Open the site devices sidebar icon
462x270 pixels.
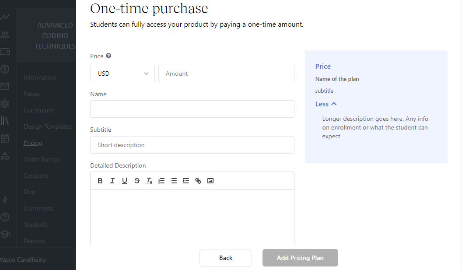tap(5, 52)
